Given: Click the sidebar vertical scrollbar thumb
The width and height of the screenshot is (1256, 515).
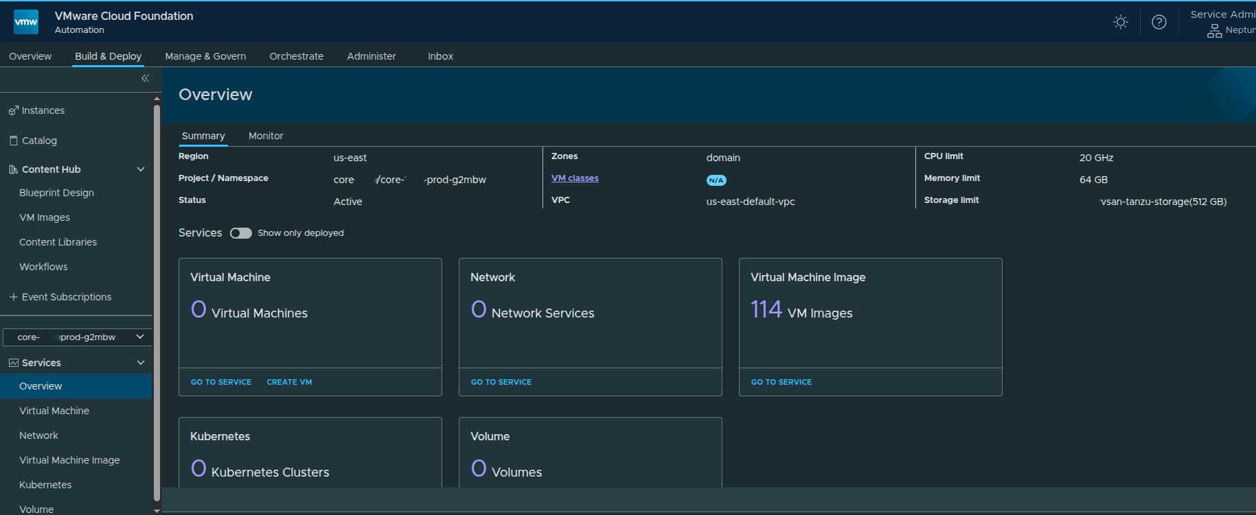Looking at the screenshot, I should 157,302.
